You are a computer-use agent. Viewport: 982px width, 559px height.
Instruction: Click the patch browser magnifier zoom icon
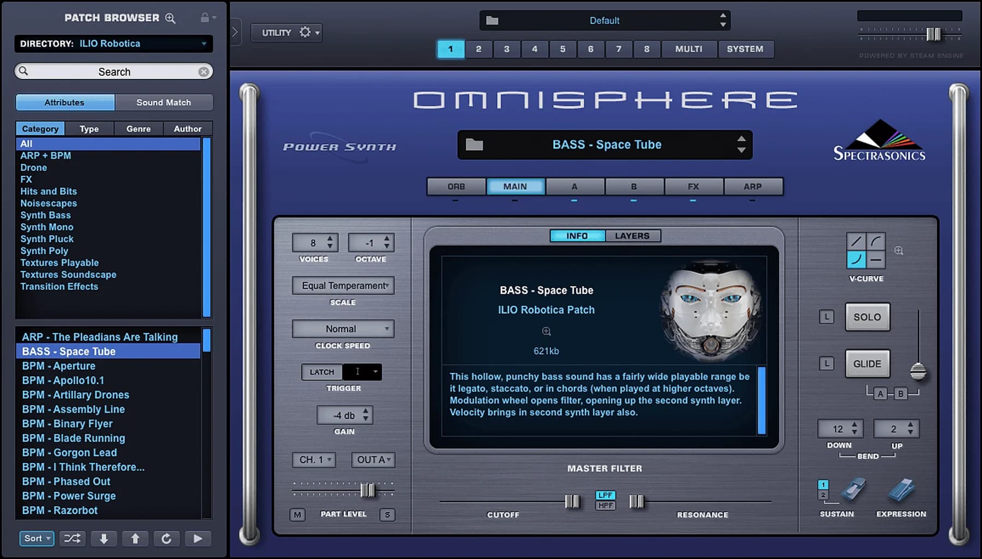coord(170,17)
